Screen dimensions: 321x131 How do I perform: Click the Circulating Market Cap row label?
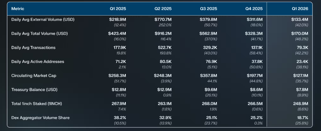coord(34,76)
